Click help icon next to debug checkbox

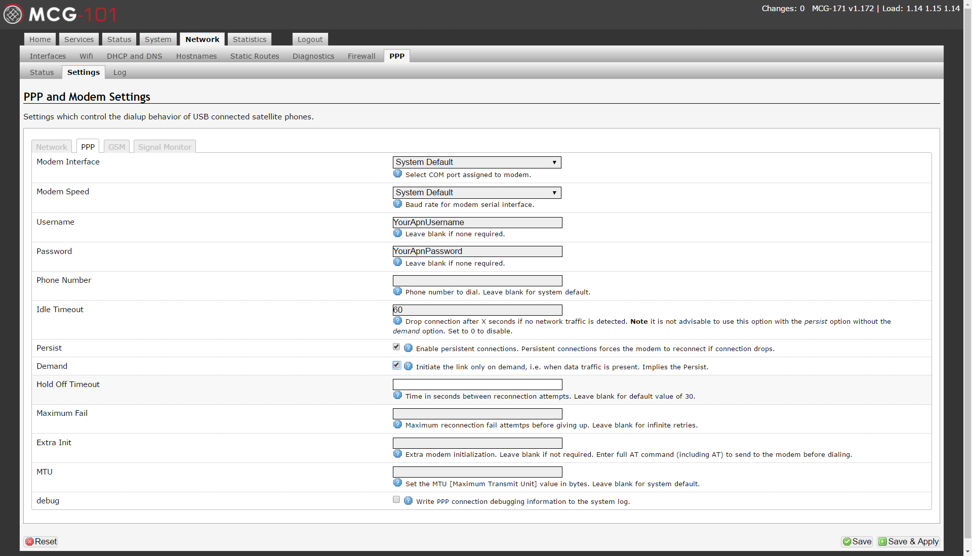coord(408,501)
